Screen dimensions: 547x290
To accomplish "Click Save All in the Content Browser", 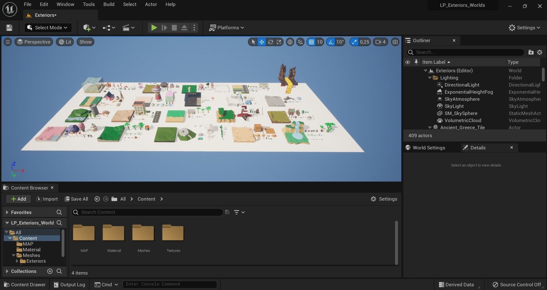I will click(x=76, y=199).
